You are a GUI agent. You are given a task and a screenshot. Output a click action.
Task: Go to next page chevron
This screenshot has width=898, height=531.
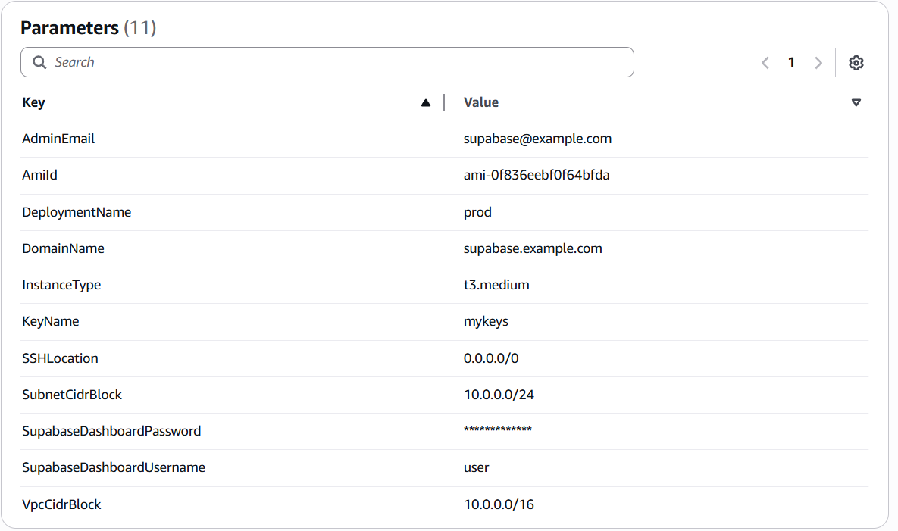(x=818, y=62)
